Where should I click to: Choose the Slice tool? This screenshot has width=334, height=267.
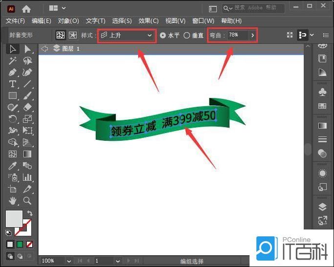[27, 189]
